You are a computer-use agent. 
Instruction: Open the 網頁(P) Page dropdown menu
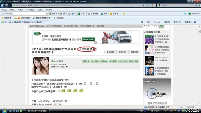coord(168,22)
